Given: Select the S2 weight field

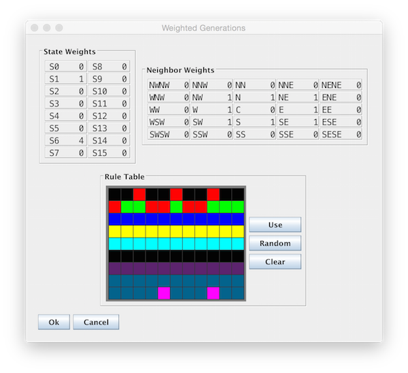Looking at the screenshot, I should coord(65,91).
